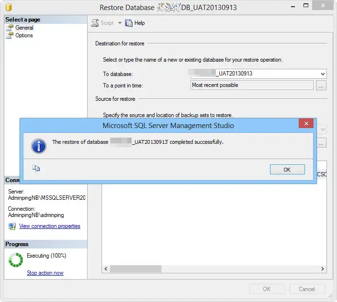
Task: Click the horizontal scrollbar thumb
Action: coord(135,269)
